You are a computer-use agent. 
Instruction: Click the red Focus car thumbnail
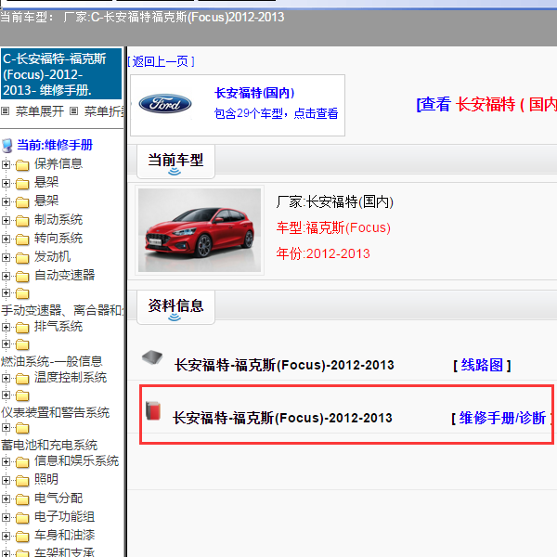tap(200, 230)
